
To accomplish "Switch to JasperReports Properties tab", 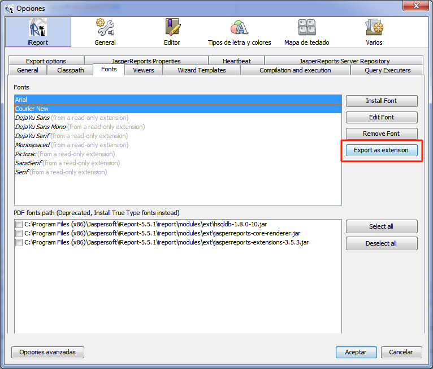I will click(x=146, y=61).
